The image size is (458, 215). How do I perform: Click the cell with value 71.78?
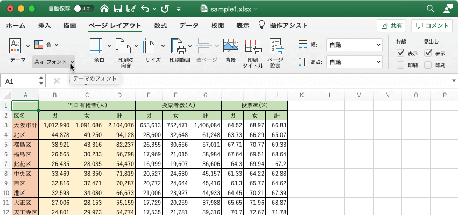tap(277, 212)
